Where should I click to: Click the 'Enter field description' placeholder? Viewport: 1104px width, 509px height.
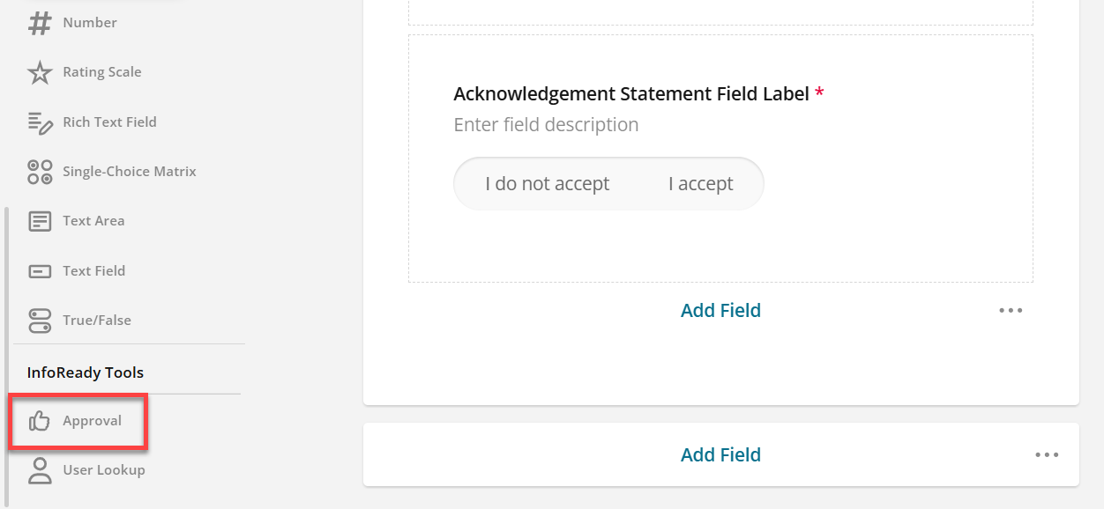(x=546, y=124)
